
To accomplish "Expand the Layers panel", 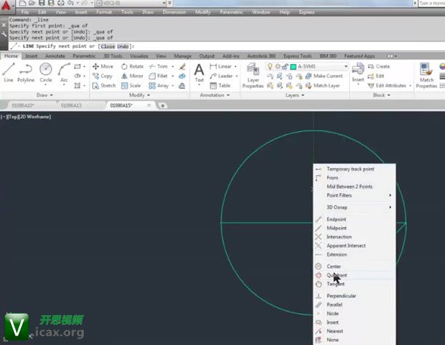I will [x=295, y=95].
